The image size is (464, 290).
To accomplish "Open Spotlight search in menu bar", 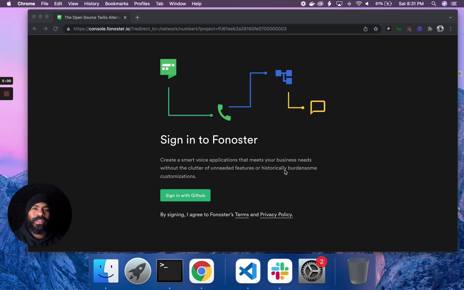I will [x=434, y=4].
